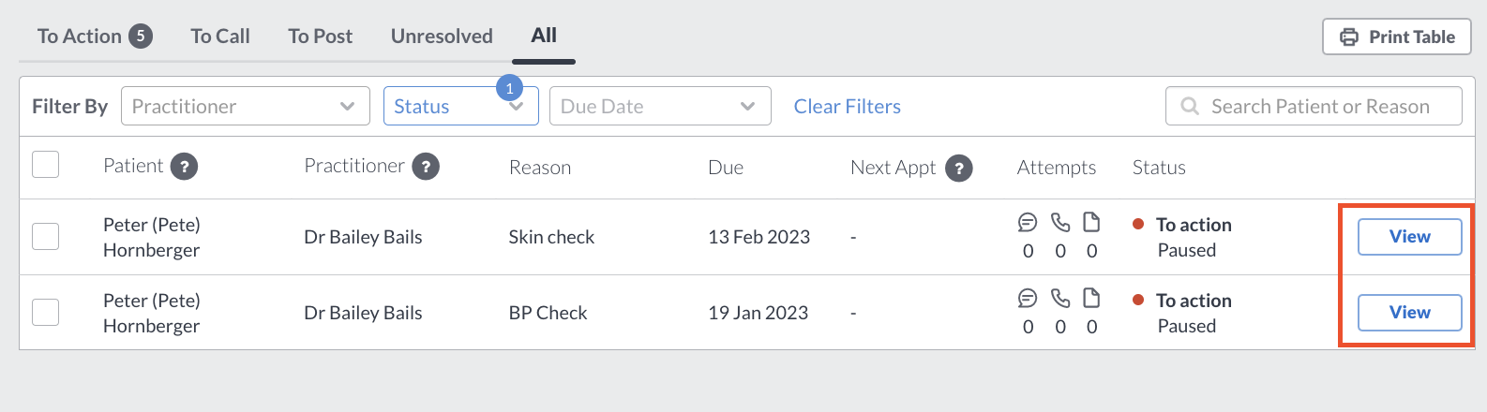
Task: Click the SMS attempts icon in Skin check row
Action: tap(1028, 223)
